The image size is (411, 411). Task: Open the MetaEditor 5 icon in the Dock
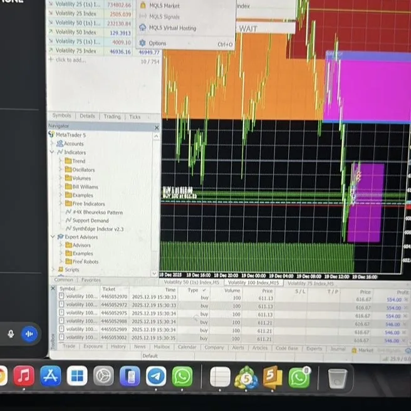point(273,377)
